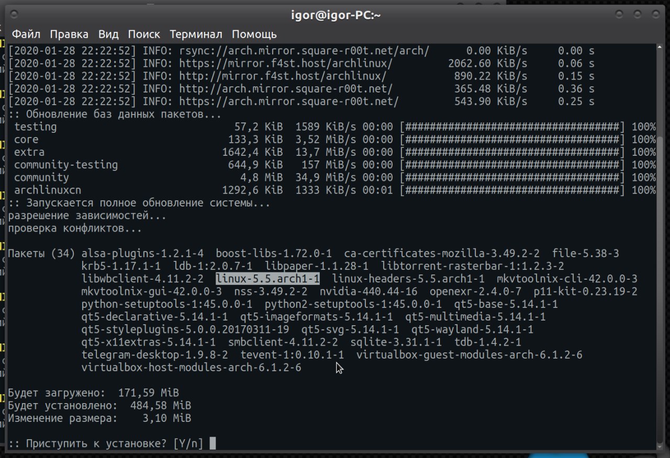670x458 pixels.
Task: Click the libtorrent-rasterbar-1:1.2.3-2 package name
Action: tap(472, 266)
